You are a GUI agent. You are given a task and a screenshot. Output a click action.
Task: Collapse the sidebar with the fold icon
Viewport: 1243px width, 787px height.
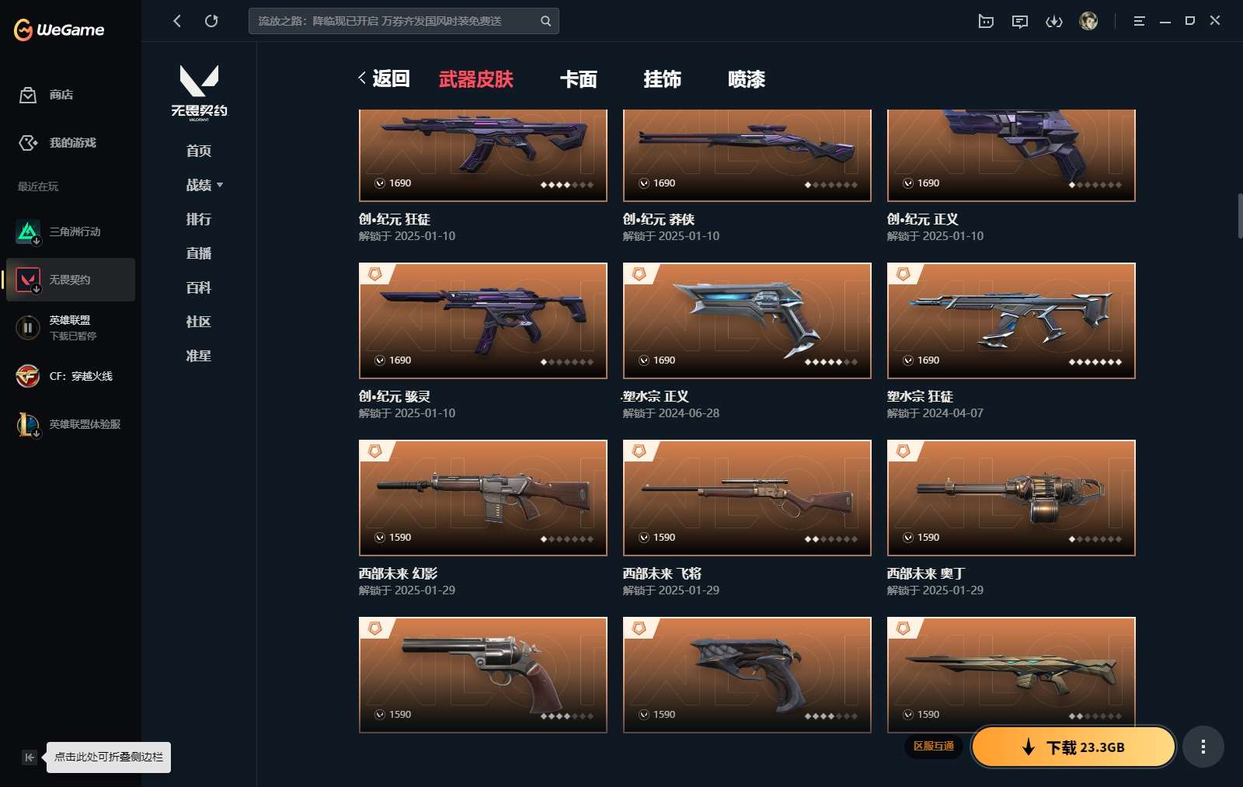(x=30, y=757)
